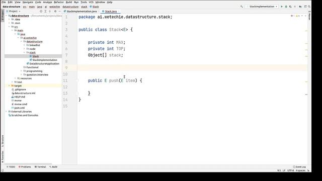Switch to StackImplementation.java editor tab
Image resolution: width=322 pixels, height=181 pixels.
82,11
